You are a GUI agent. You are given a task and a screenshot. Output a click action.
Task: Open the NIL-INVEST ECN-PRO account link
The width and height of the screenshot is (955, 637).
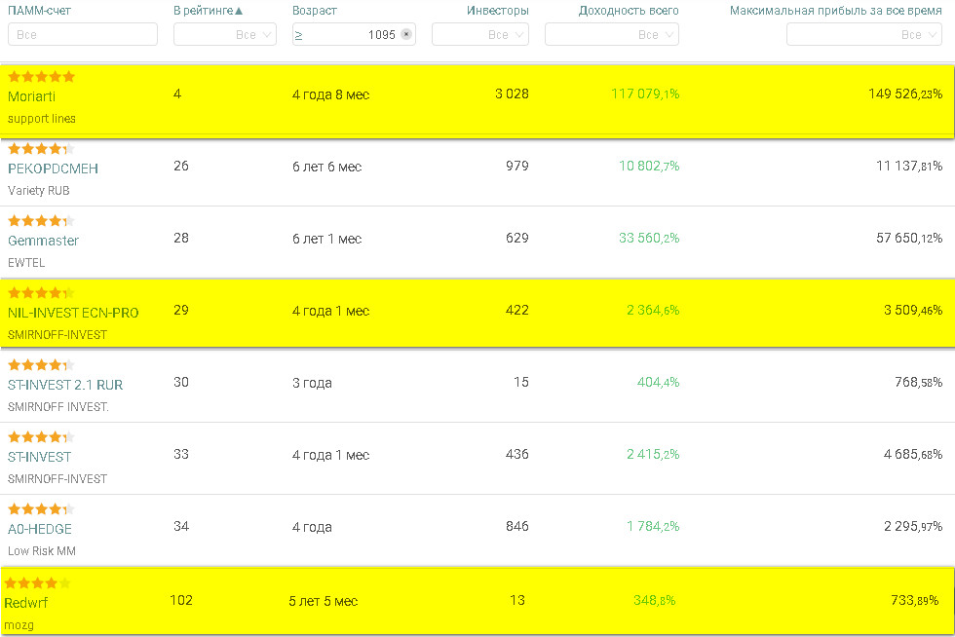(x=73, y=313)
